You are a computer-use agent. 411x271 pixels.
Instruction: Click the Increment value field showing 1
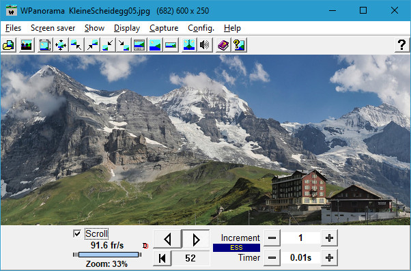[300, 238]
